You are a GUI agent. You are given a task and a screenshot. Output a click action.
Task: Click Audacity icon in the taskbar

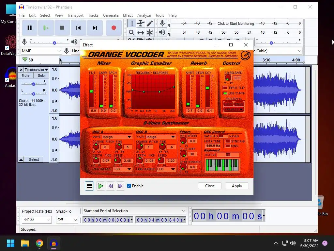pos(54,243)
